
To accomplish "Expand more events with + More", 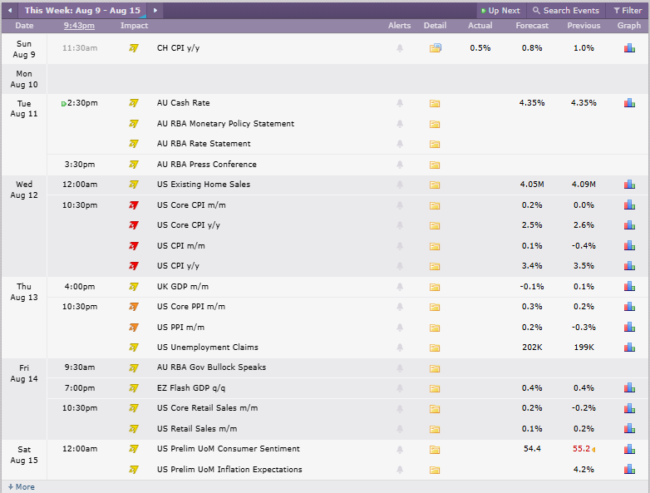I will tap(21, 487).
